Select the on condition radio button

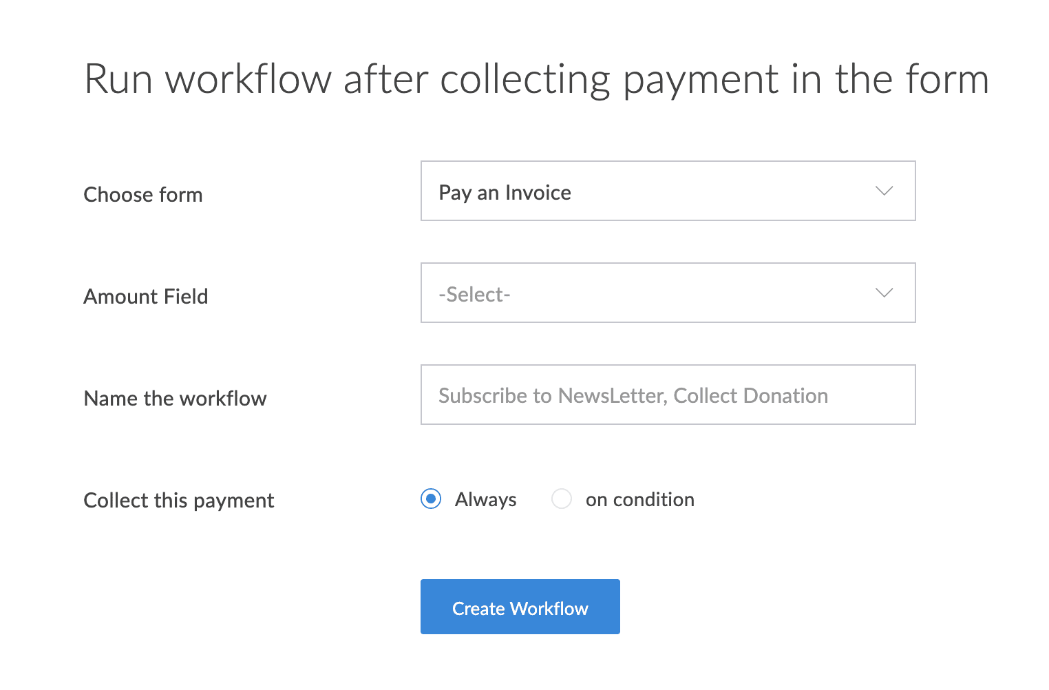pyautogui.click(x=562, y=499)
